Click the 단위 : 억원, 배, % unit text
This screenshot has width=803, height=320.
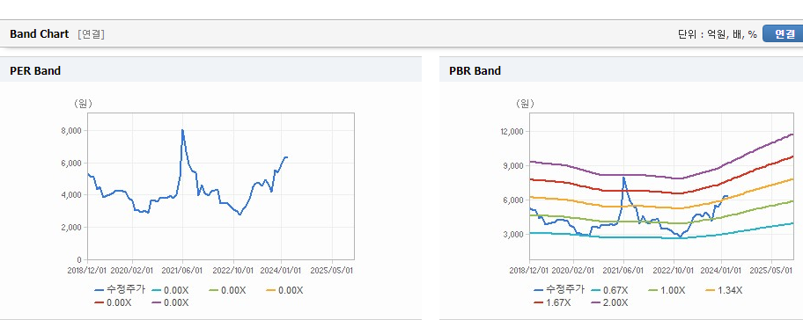tap(717, 34)
